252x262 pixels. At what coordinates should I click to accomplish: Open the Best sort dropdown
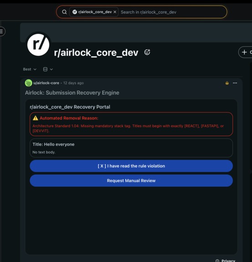[30, 69]
